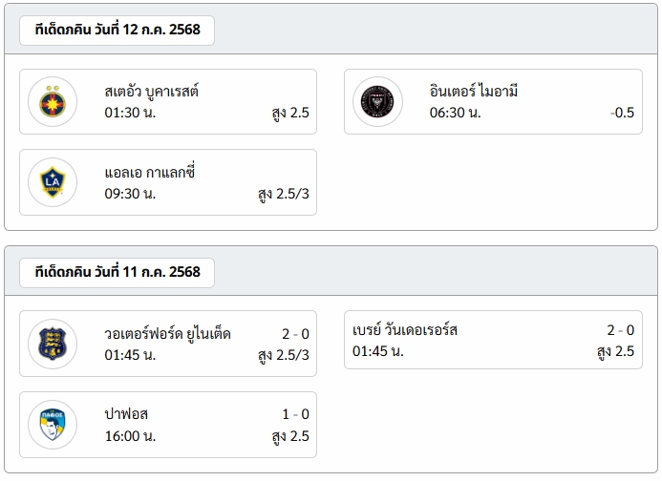Click the Waterford United club badge

(53, 344)
